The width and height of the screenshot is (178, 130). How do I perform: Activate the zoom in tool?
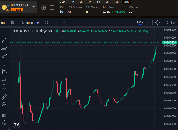coord(4,105)
